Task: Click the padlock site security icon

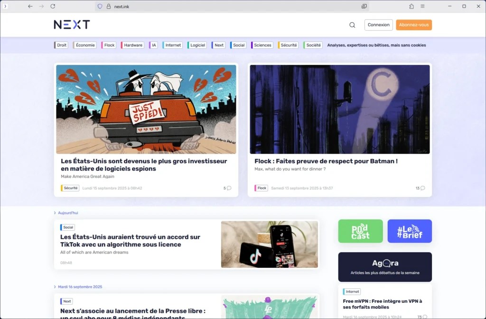Action: click(109, 6)
